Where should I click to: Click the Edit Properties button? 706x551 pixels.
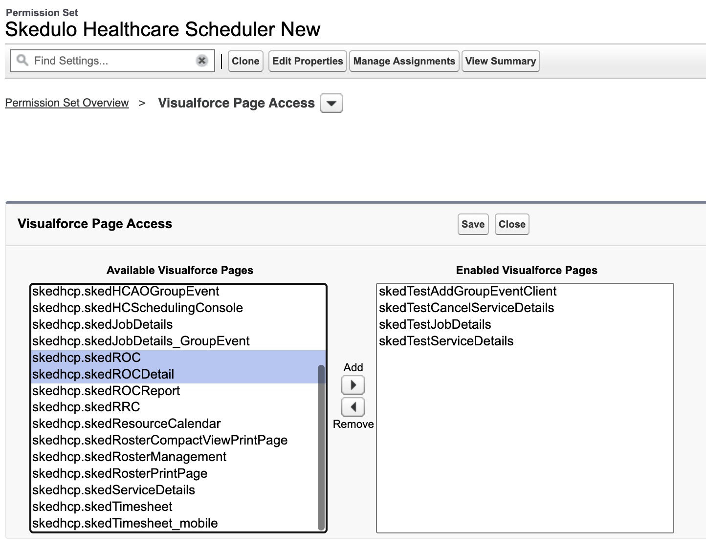point(308,61)
